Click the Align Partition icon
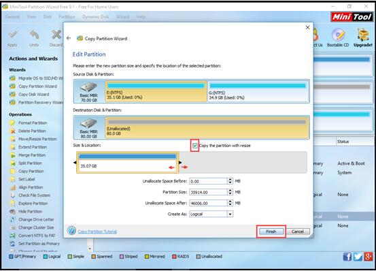This screenshot has height=271, width=376. pos(12,187)
